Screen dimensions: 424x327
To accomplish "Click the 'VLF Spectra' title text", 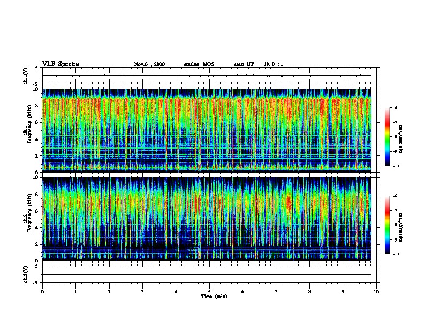I will coord(60,64).
